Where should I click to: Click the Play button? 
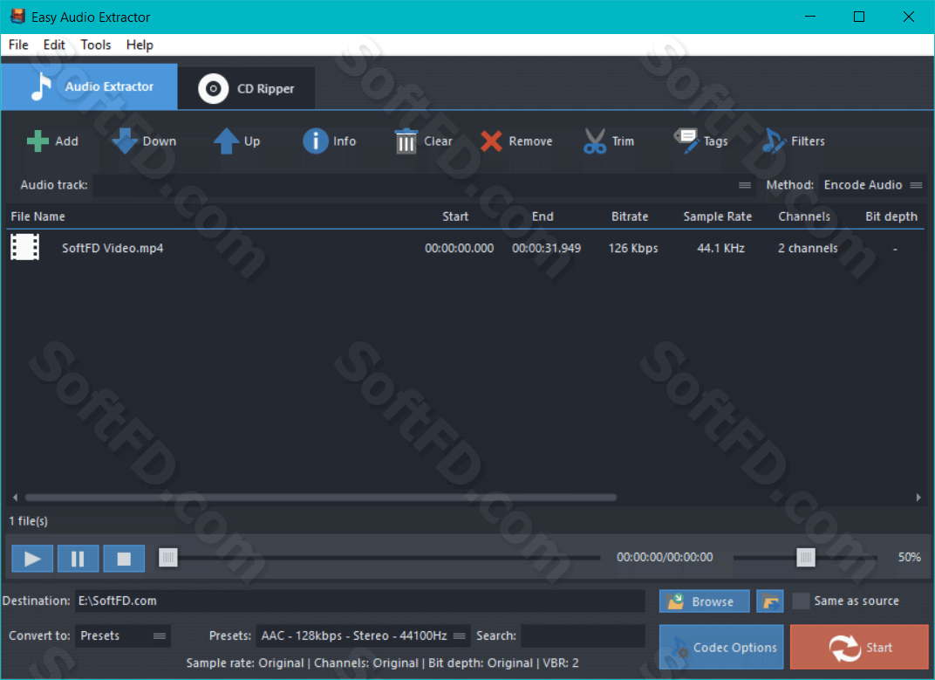coord(32,559)
